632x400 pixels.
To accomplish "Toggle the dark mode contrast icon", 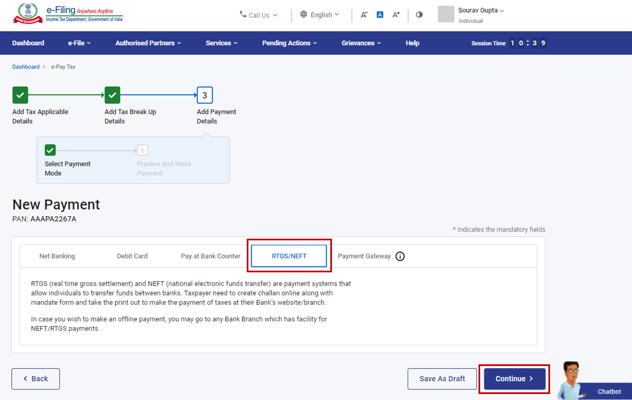I will 419,15.
